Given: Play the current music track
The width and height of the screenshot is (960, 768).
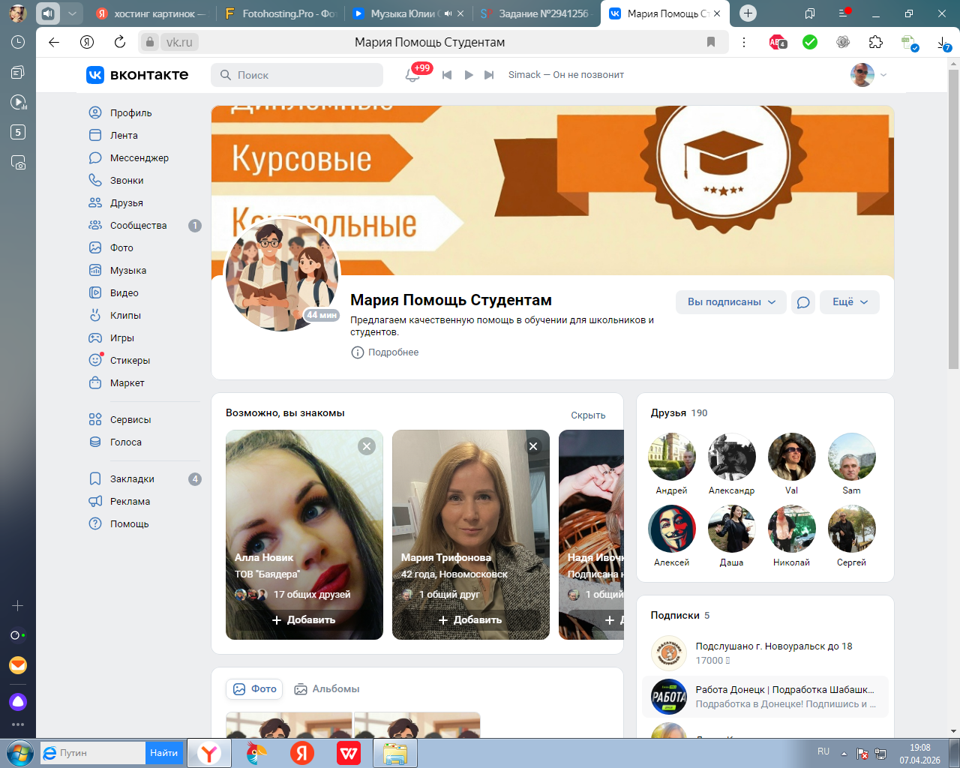Looking at the screenshot, I should pos(469,75).
